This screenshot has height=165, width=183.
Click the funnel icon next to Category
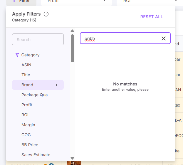coord(17,55)
